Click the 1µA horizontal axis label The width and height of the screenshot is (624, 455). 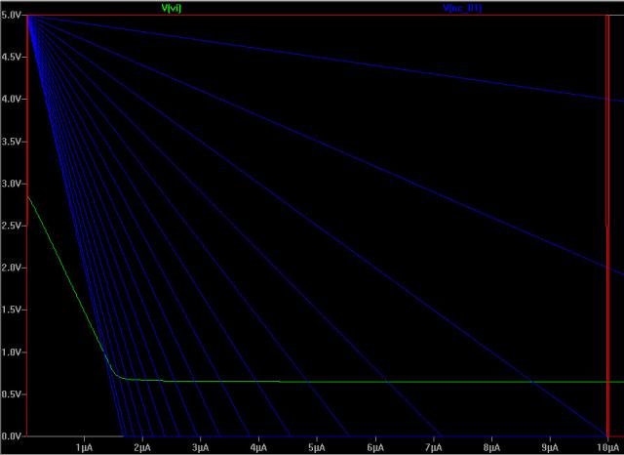pos(84,445)
